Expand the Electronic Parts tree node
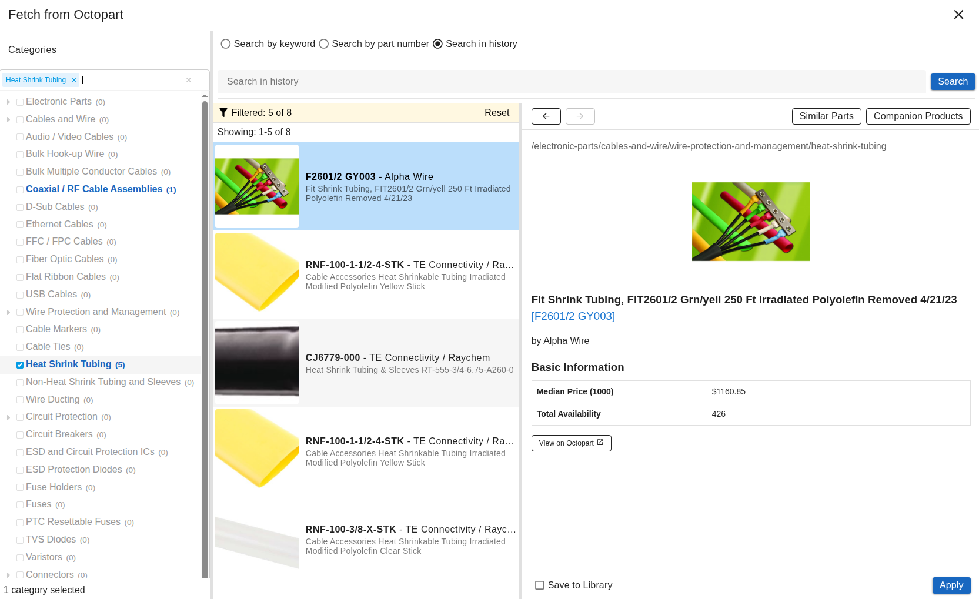Image resolution: width=979 pixels, height=599 pixels. pyautogui.click(x=8, y=102)
